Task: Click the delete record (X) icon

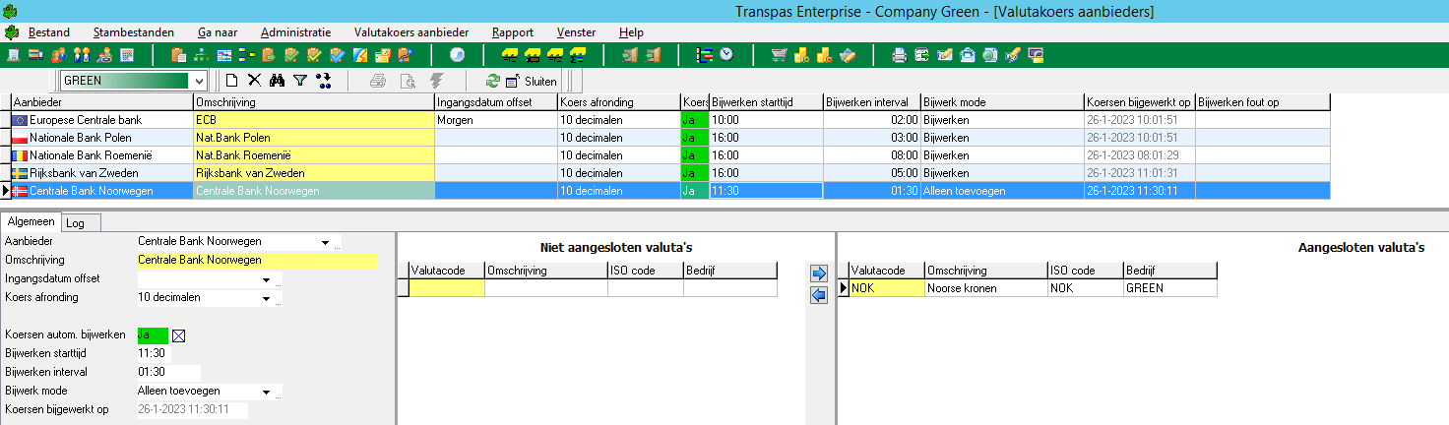Action: 254,80
